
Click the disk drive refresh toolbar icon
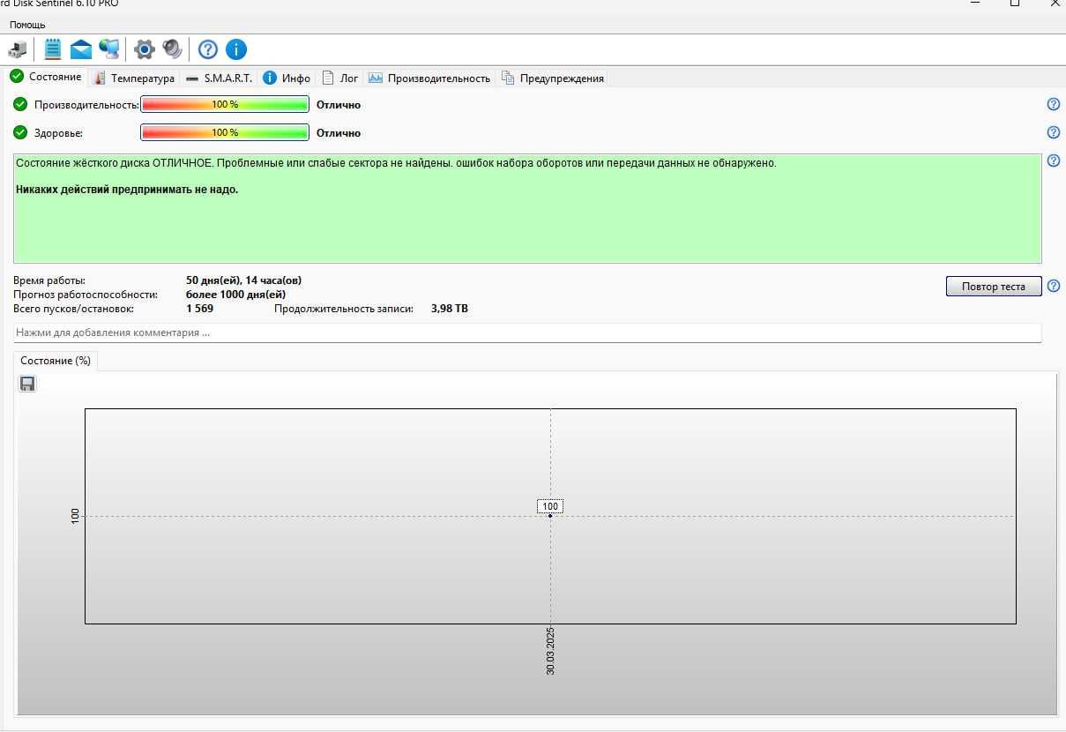coord(18,49)
